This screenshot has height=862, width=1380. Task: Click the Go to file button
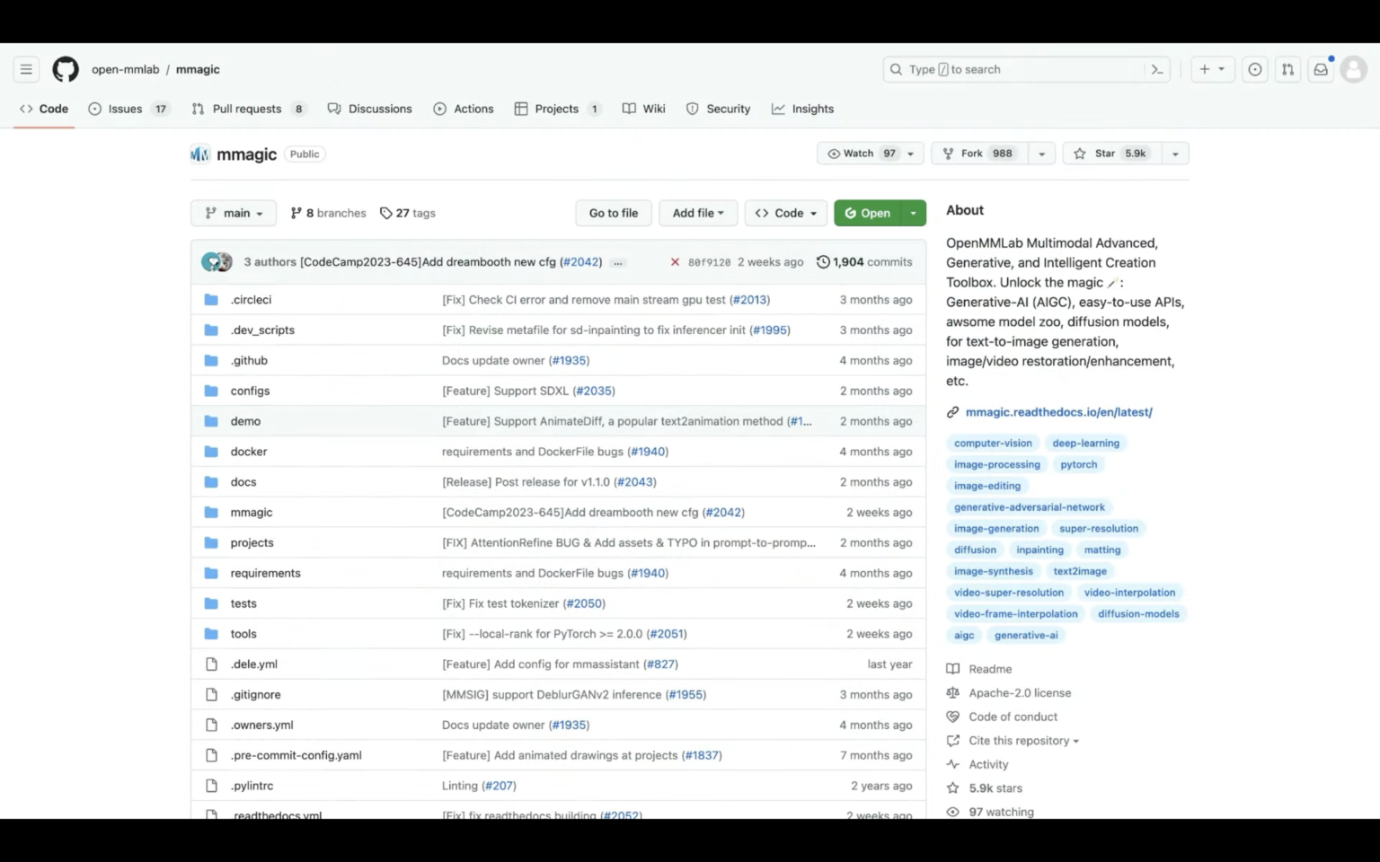click(613, 213)
